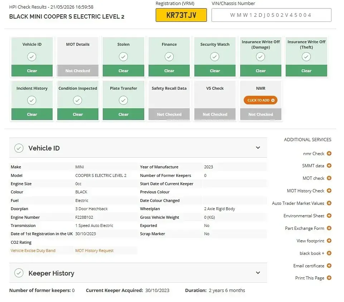Click the plus icon beside View footprint
344x302 pixels.
[329, 241]
